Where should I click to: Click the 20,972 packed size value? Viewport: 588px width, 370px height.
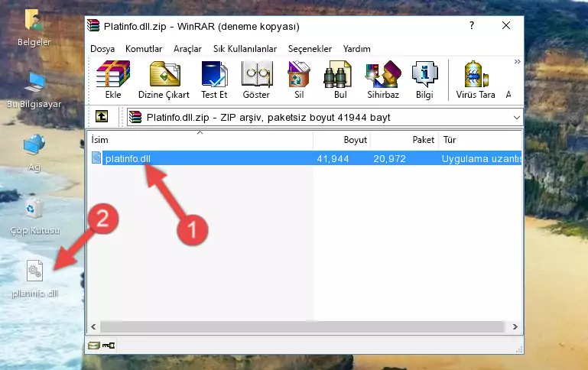(x=389, y=158)
